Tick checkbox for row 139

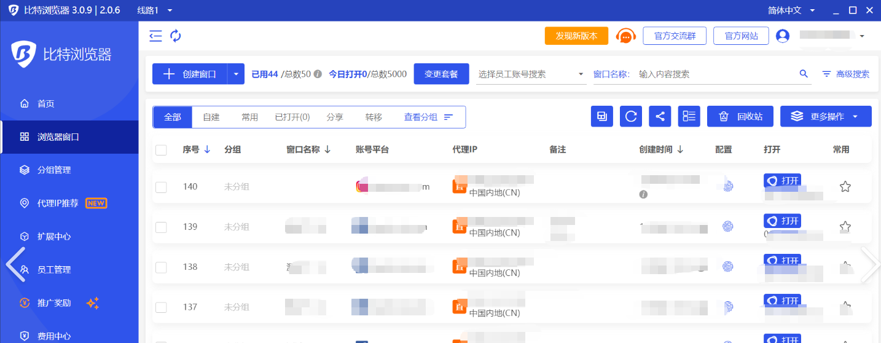tap(161, 227)
